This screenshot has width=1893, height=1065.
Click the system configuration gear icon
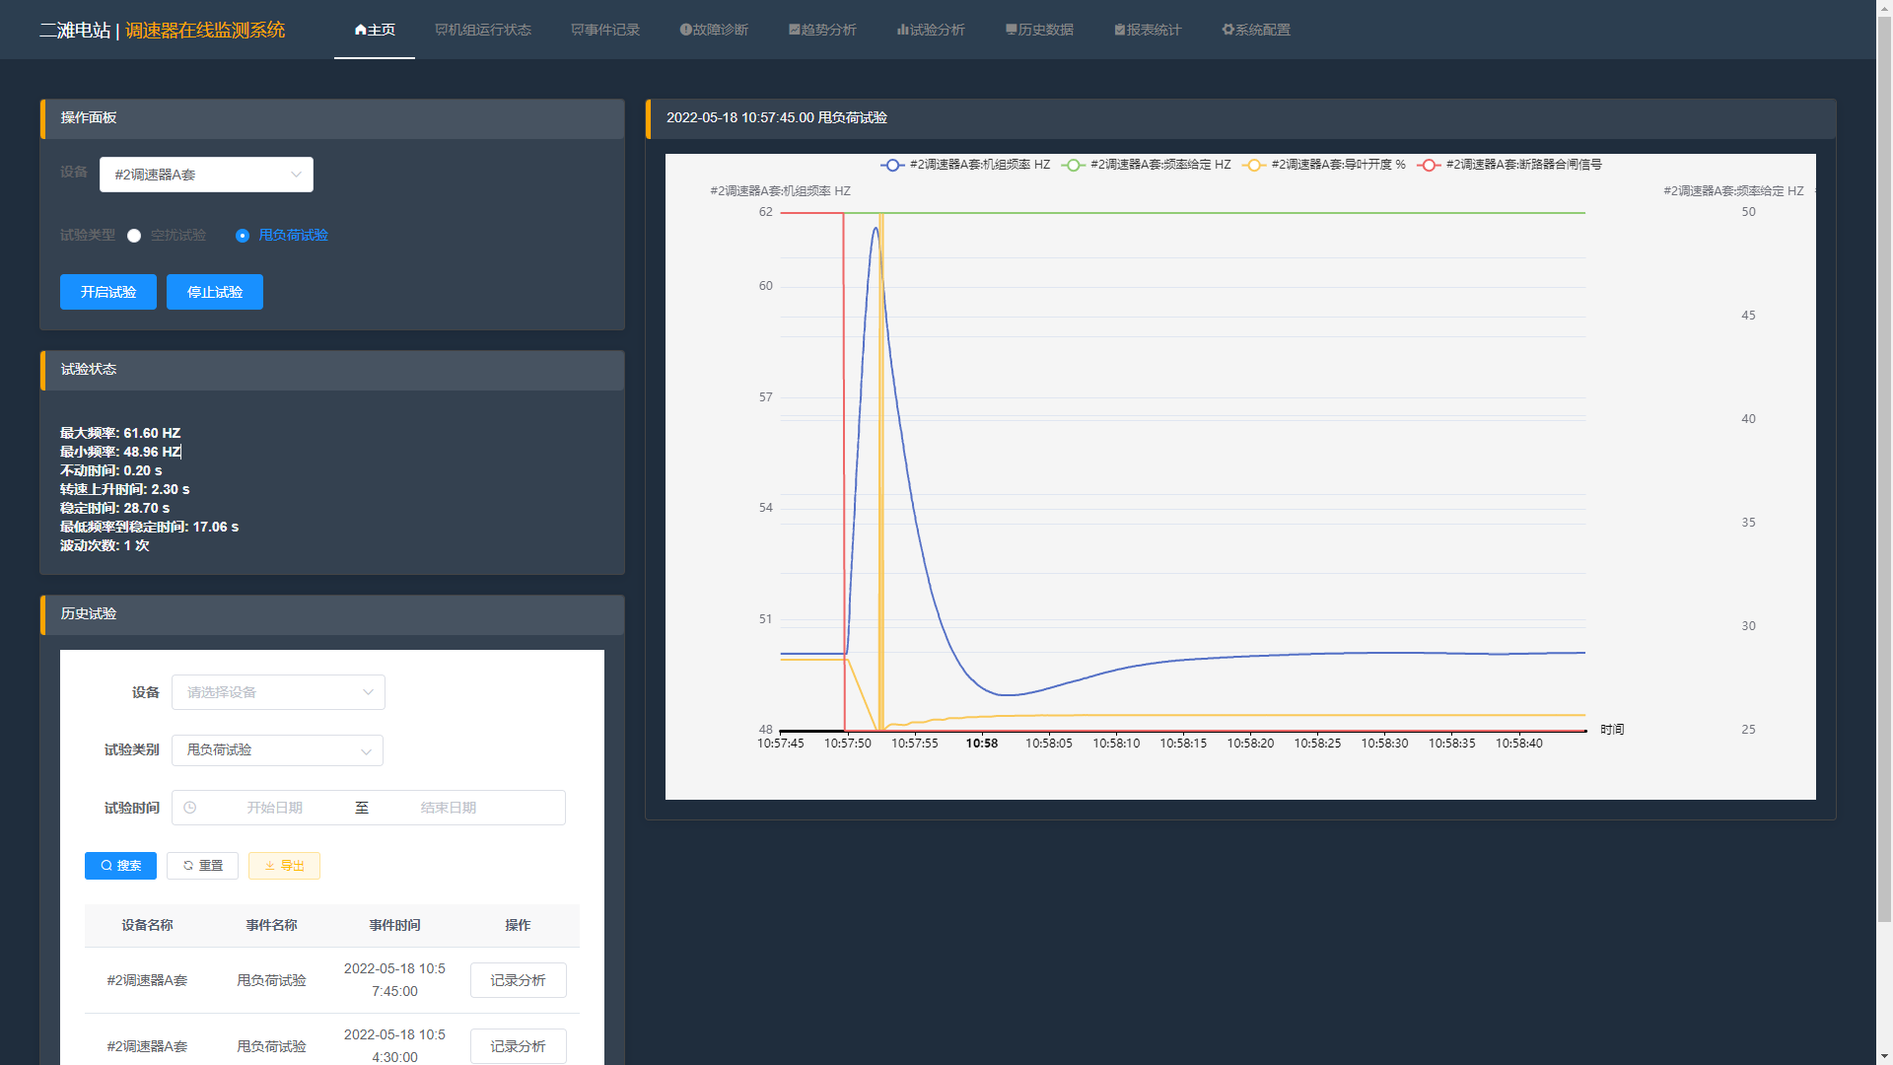point(1227,30)
